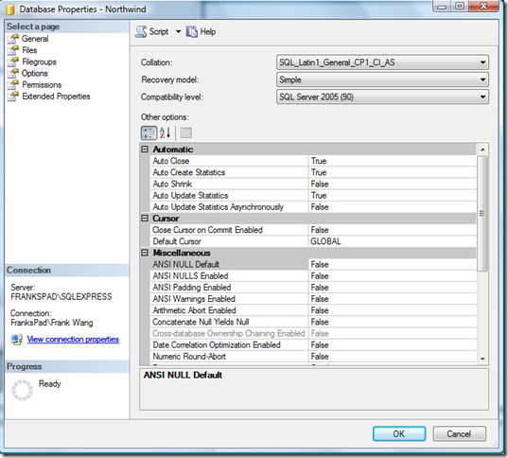Viewport: 508px width, 458px height.
Task: Click the property grid scroll down arrow
Action: coord(482,359)
